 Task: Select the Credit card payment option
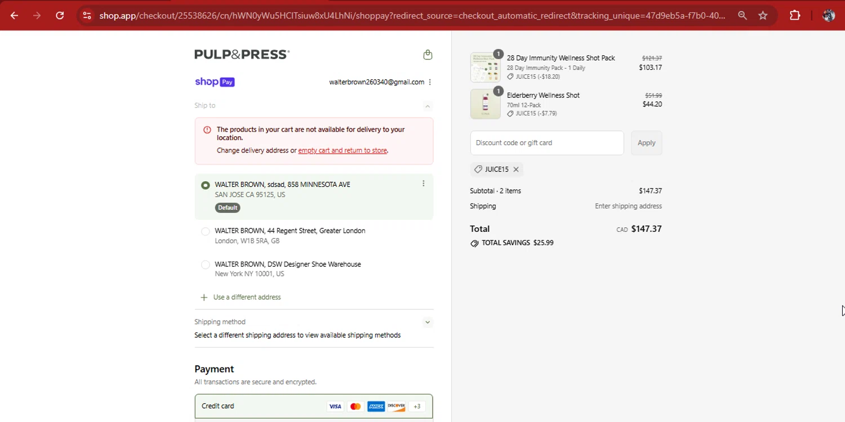pyautogui.click(x=314, y=406)
